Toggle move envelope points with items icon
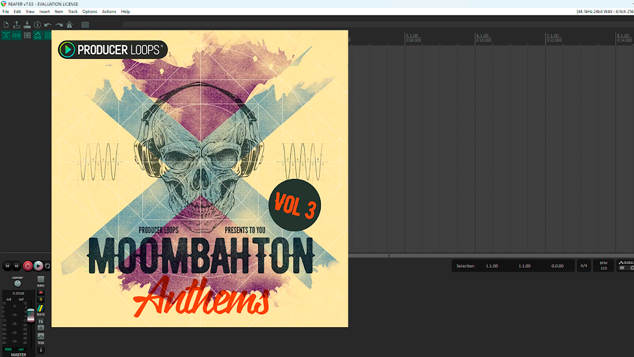Image resolution: width=634 pixels, height=357 pixels. [x=38, y=35]
